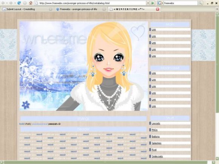This screenshot has width=219, height=164.
Task: Close the Freewebs avenger-princess-of-life tab
Action: coord(104,9)
